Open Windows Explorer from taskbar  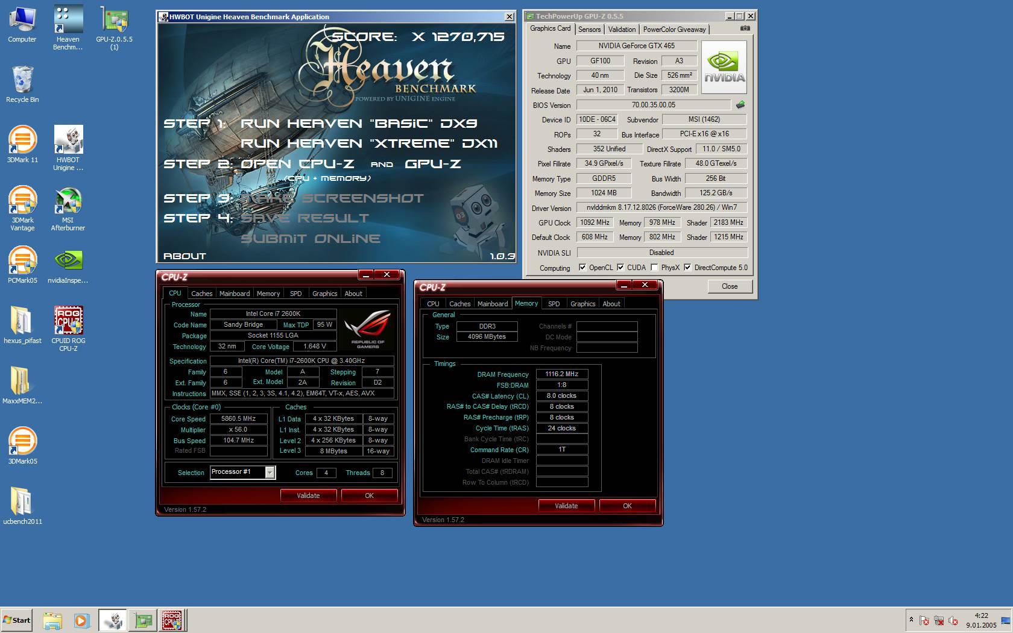(x=52, y=620)
